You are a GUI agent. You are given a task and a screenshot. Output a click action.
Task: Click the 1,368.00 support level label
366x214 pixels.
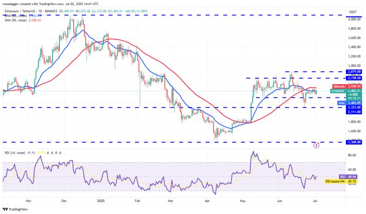tap(355, 142)
